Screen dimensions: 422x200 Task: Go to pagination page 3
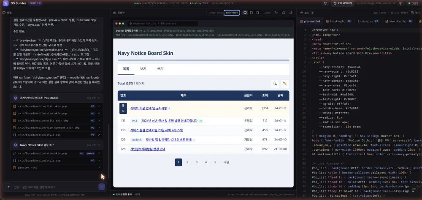point(197,162)
